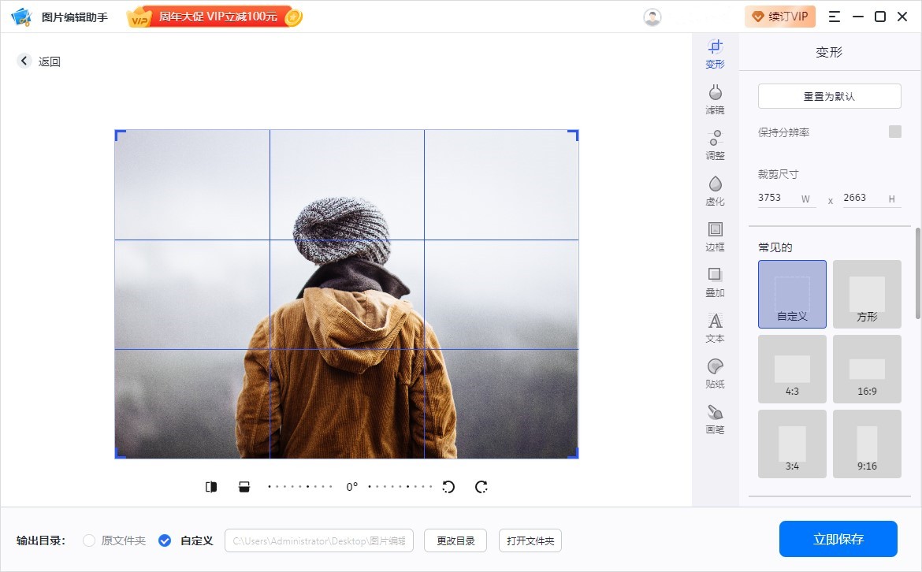Click the bottom-right crop corner handle
Screen dimensions: 922x572
574,453
